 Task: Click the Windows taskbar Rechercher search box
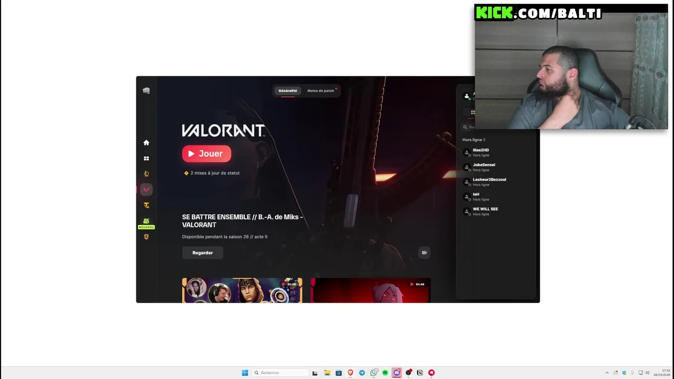point(280,373)
